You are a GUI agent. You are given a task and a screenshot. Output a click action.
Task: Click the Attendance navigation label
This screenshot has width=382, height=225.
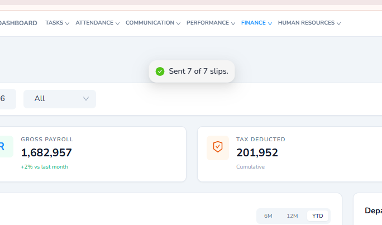click(94, 23)
